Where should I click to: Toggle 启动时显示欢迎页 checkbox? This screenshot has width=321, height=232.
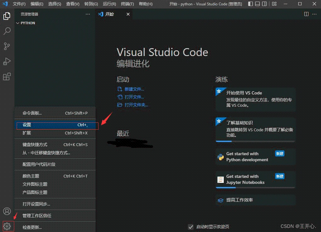[191, 227]
